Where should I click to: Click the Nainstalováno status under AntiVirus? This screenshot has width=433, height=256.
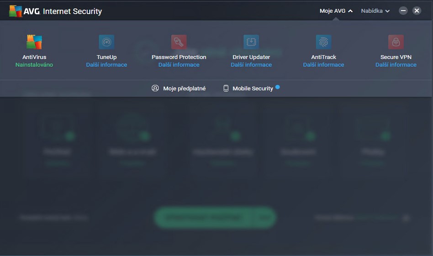(x=34, y=65)
